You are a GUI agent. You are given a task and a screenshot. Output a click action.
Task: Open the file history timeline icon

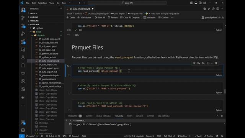tap(213, 9)
